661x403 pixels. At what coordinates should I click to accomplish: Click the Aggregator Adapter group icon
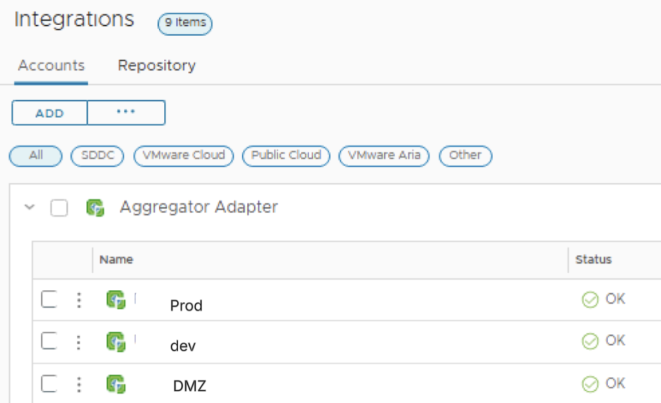point(96,207)
